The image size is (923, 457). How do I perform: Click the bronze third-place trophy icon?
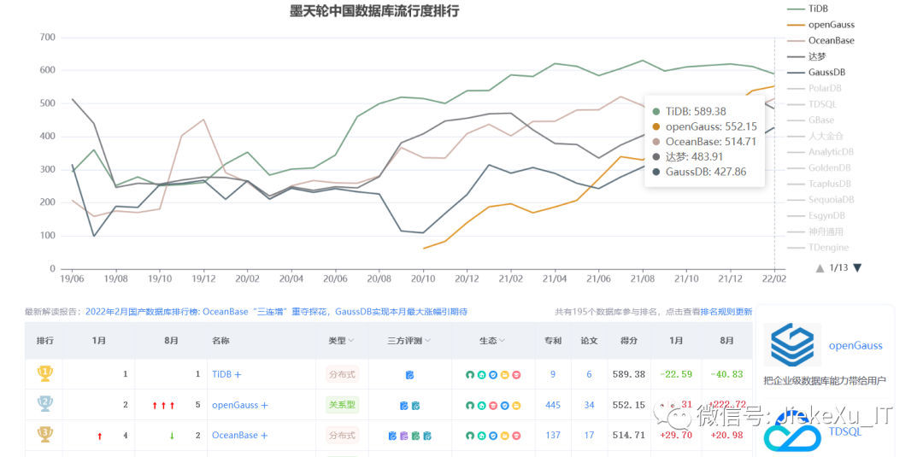click(x=45, y=435)
